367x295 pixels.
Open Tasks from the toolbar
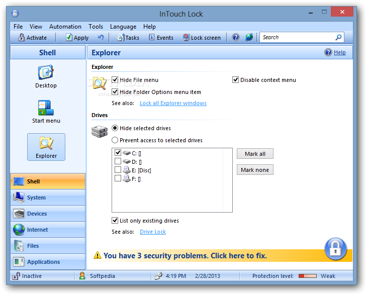pos(128,37)
